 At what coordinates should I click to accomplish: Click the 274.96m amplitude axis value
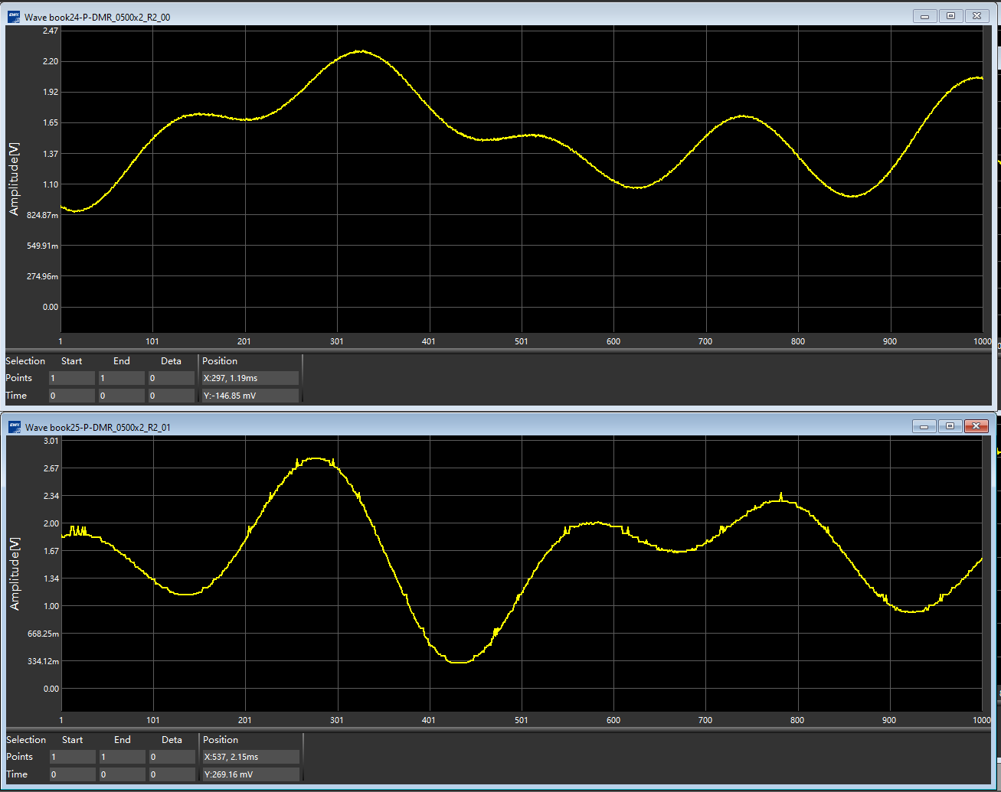pyautogui.click(x=43, y=276)
